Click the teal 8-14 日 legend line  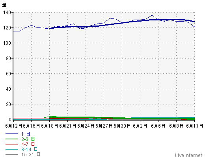coord(11,149)
